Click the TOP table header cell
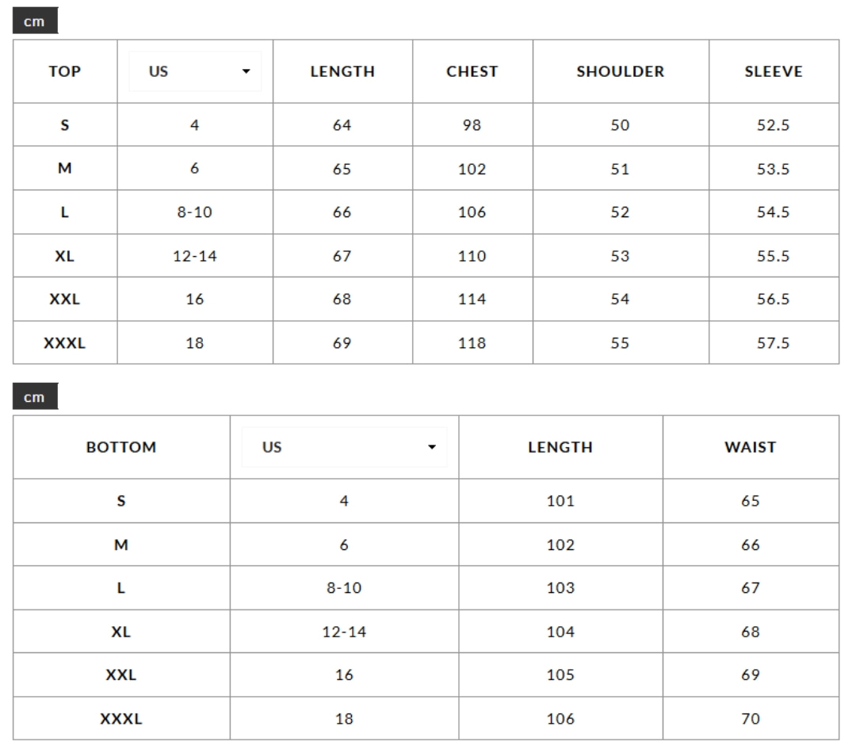Image resolution: width=856 pixels, height=753 pixels. point(65,71)
